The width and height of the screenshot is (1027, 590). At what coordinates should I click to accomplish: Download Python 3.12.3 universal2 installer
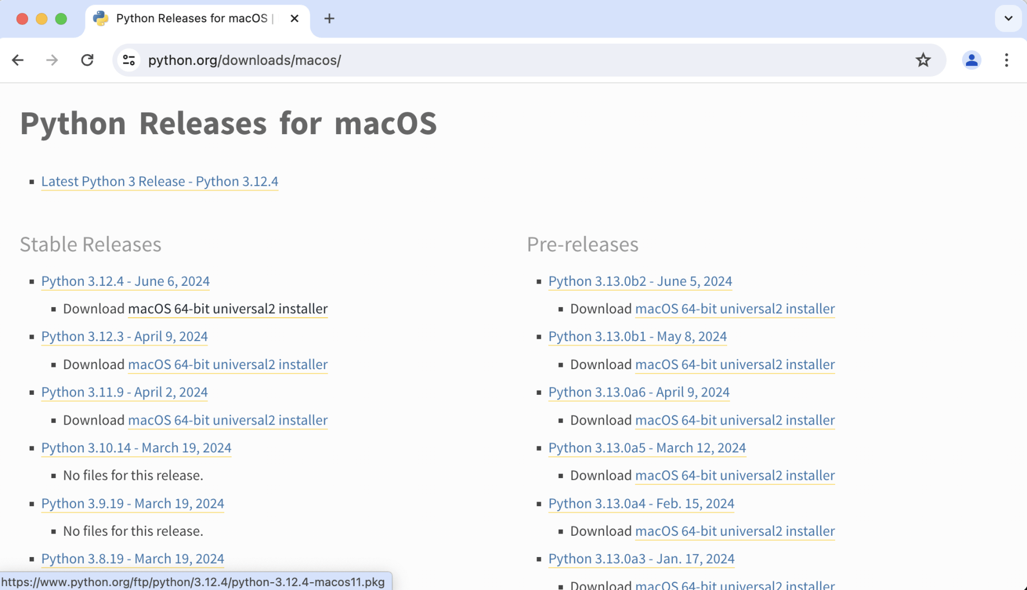[228, 365]
